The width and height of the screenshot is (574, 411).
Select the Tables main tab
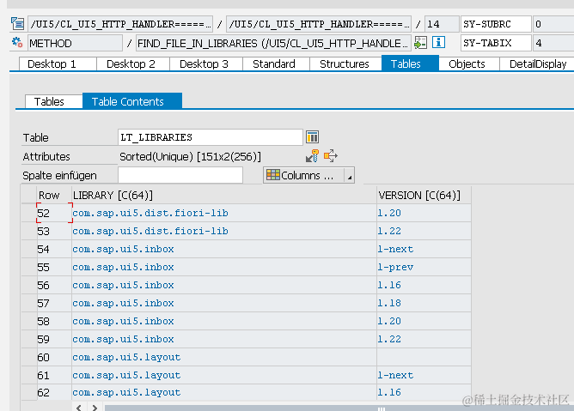[x=410, y=63]
